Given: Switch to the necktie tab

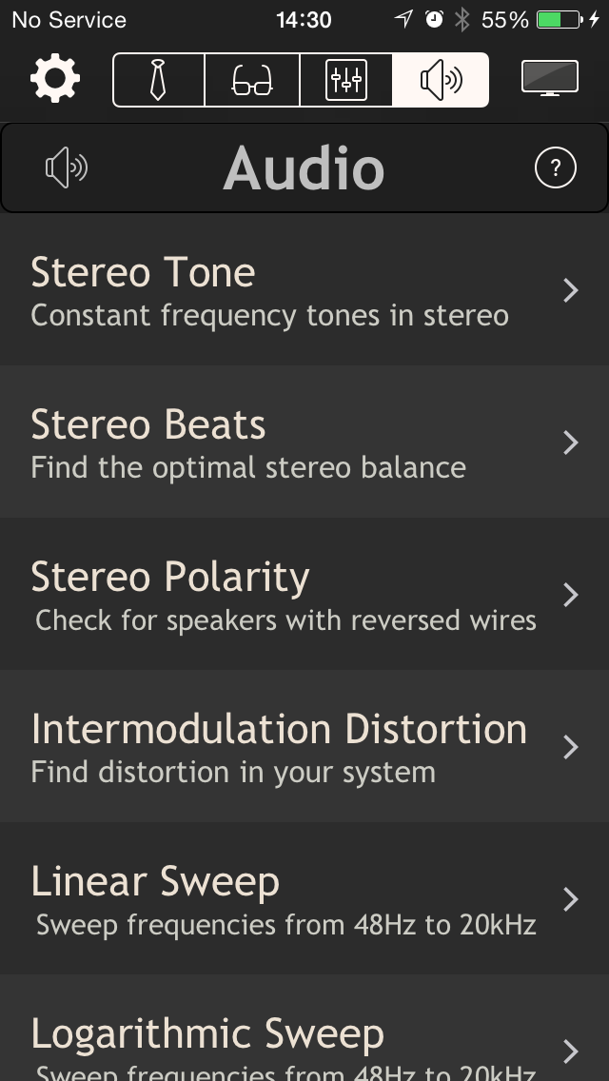Looking at the screenshot, I should point(159,80).
